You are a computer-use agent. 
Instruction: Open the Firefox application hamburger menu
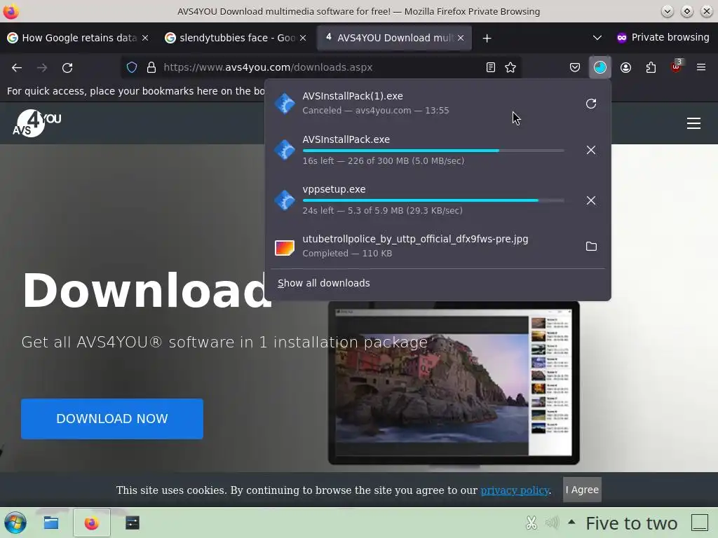click(701, 68)
